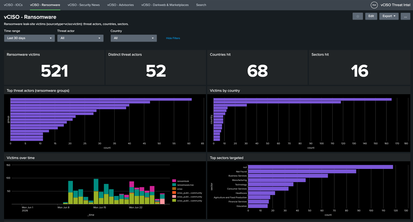Click the Edit button

pyautogui.click(x=371, y=16)
